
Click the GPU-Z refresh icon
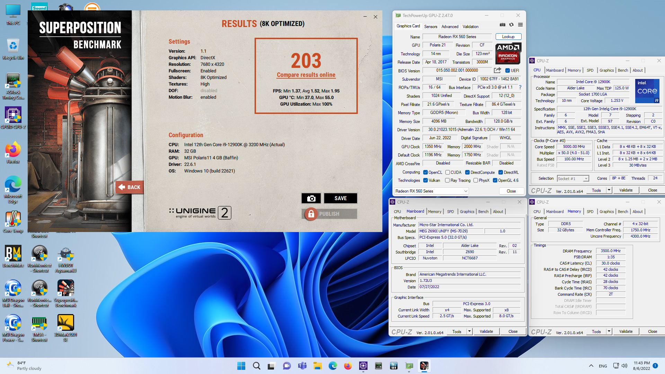pos(511,25)
